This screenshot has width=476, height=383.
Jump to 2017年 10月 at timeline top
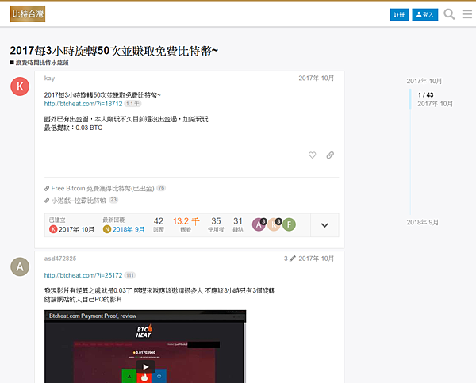point(424,81)
